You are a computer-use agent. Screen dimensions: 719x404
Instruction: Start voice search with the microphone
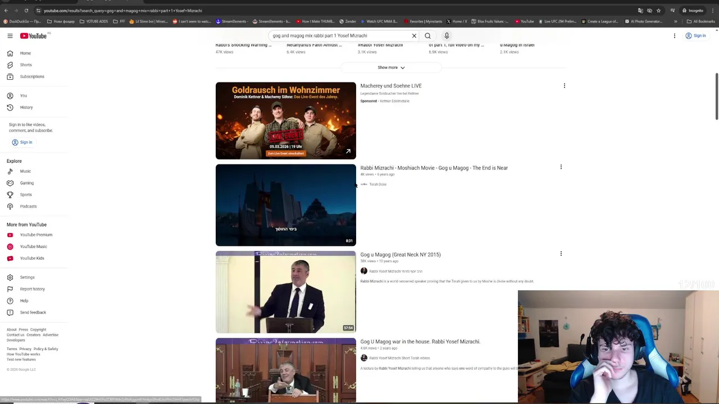click(x=447, y=36)
